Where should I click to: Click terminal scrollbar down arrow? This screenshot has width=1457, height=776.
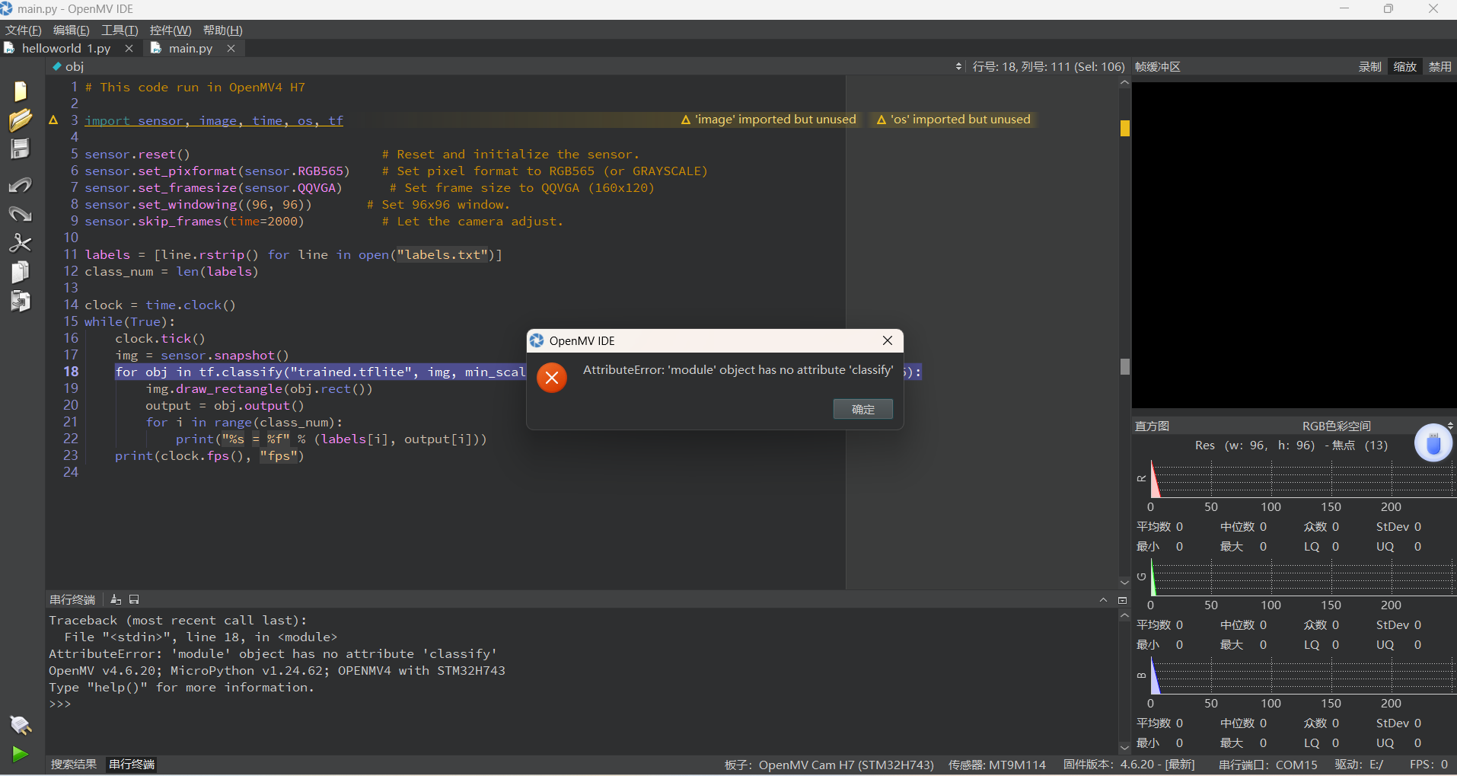point(1124,748)
